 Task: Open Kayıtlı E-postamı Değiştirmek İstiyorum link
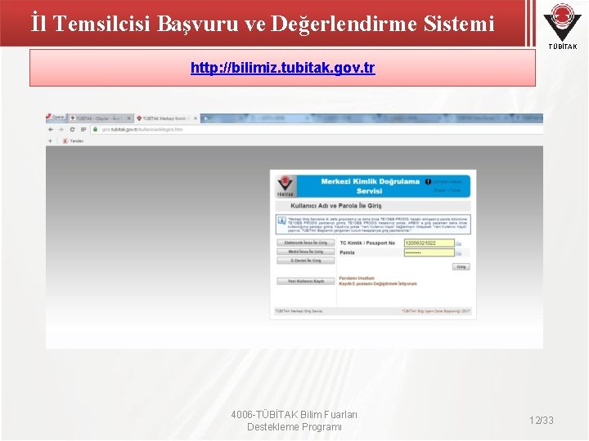(x=378, y=284)
